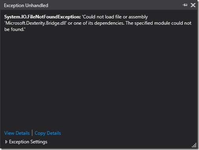Click the resize grip in popup corner

194,145
